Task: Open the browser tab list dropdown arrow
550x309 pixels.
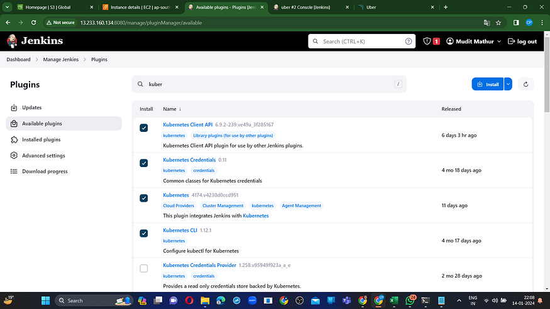Action: point(7,7)
